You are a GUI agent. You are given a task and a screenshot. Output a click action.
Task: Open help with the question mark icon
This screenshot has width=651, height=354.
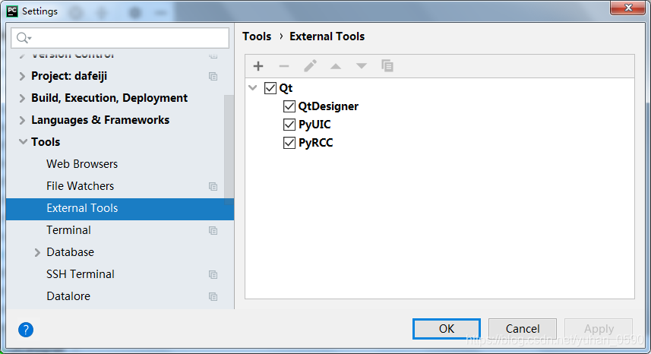[26, 330]
